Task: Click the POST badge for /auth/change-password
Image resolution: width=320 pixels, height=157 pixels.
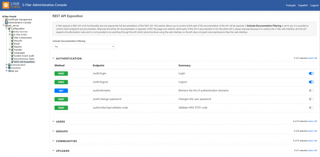Action: pyautogui.click(x=61, y=99)
